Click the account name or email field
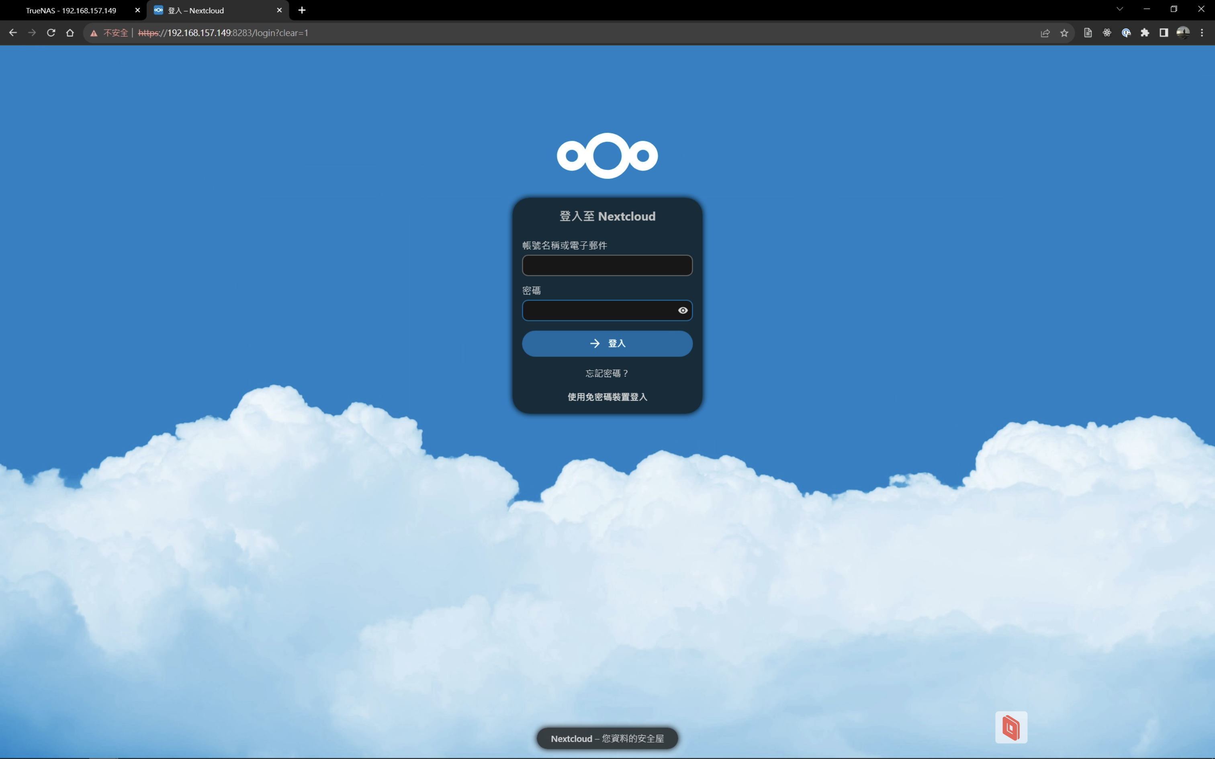The height and width of the screenshot is (759, 1215). [607, 265]
